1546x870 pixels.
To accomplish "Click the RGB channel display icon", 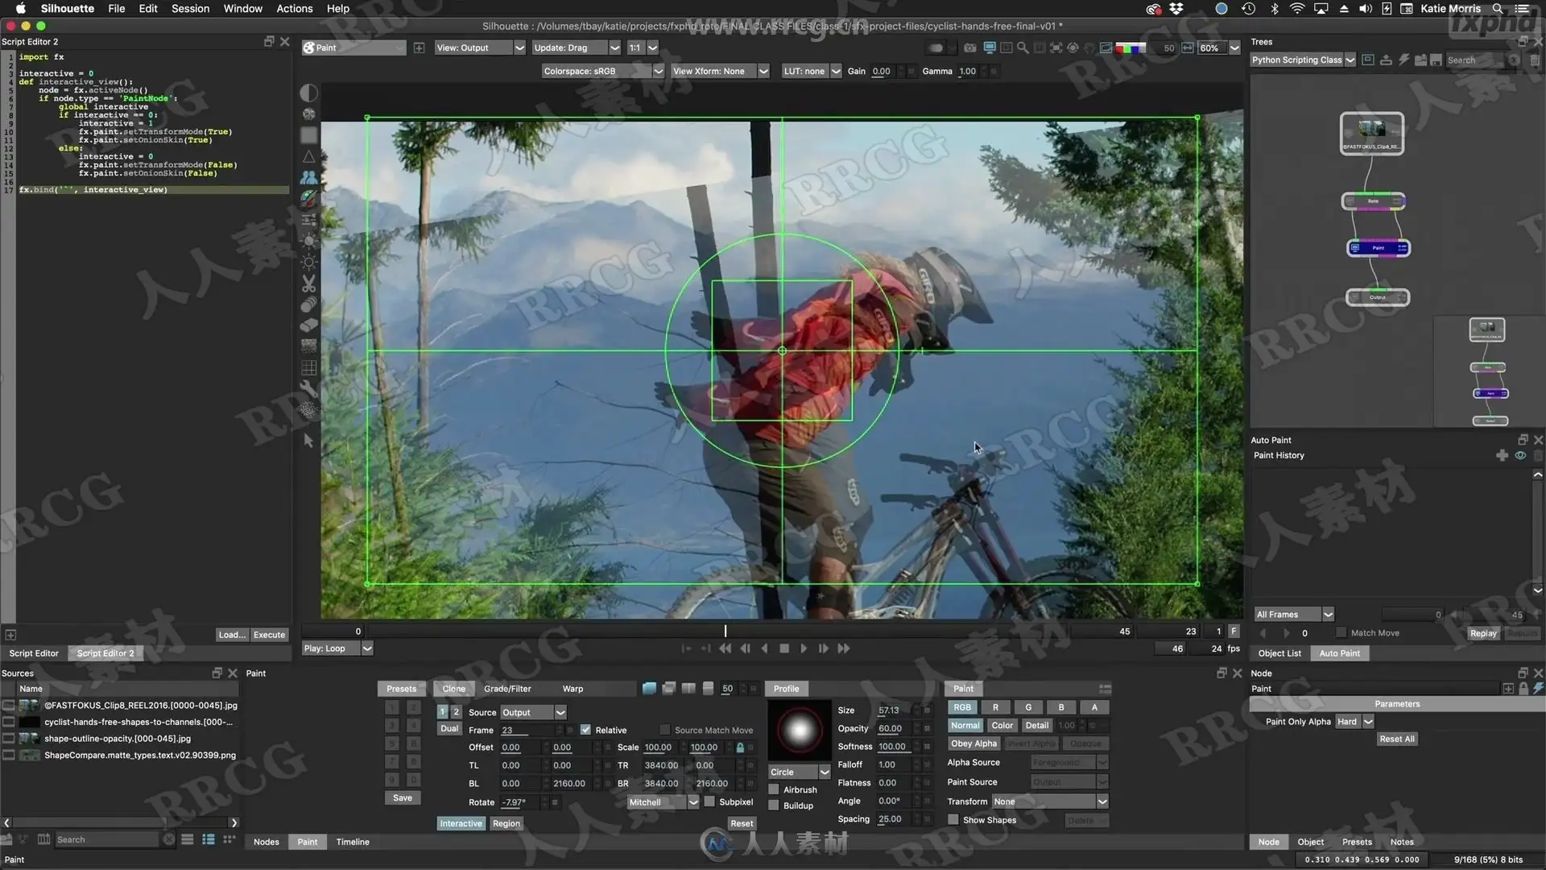I will point(1130,48).
